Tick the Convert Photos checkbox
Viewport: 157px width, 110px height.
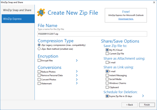39,79
